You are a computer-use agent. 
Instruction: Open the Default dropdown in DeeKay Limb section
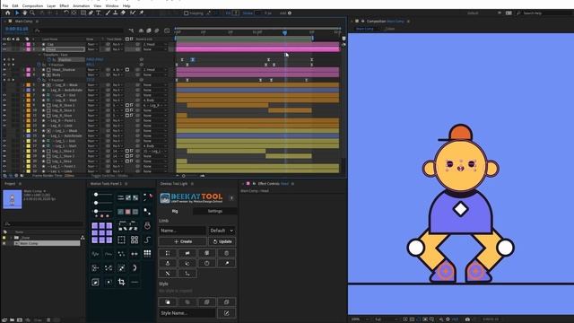tap(222, 231)
